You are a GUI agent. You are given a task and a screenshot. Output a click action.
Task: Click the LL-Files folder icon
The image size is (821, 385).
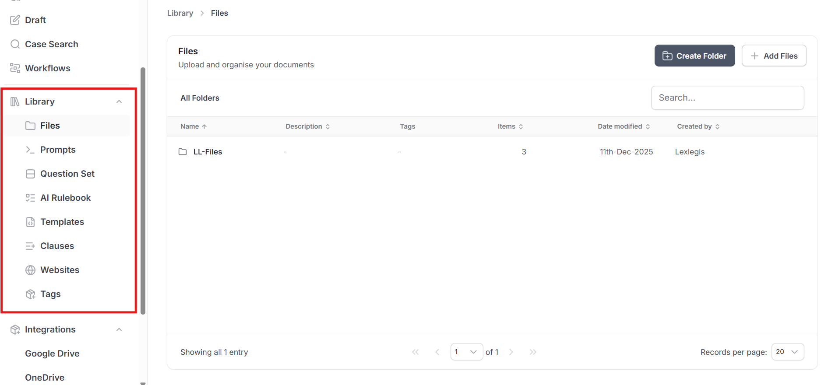click(x=183, y=152)
